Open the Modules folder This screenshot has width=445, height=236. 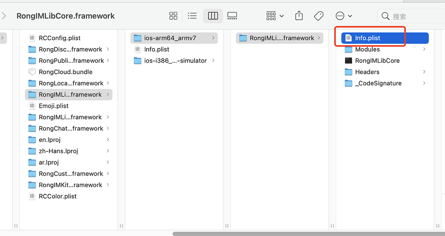pyautogui.click(x=385, y=49)
